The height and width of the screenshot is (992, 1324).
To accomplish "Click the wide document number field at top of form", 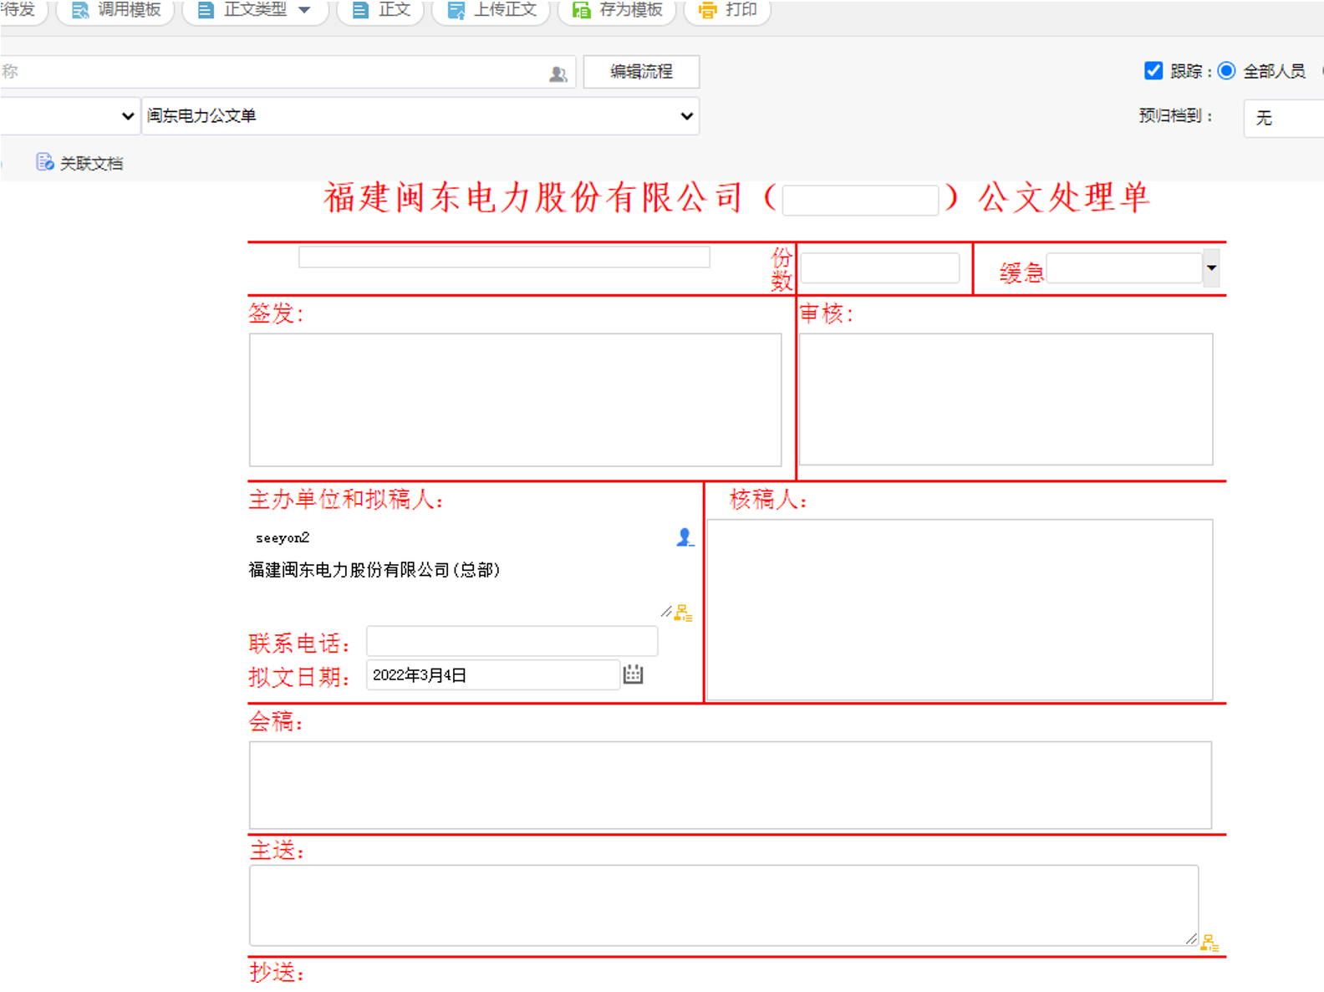I will [504, 257].
